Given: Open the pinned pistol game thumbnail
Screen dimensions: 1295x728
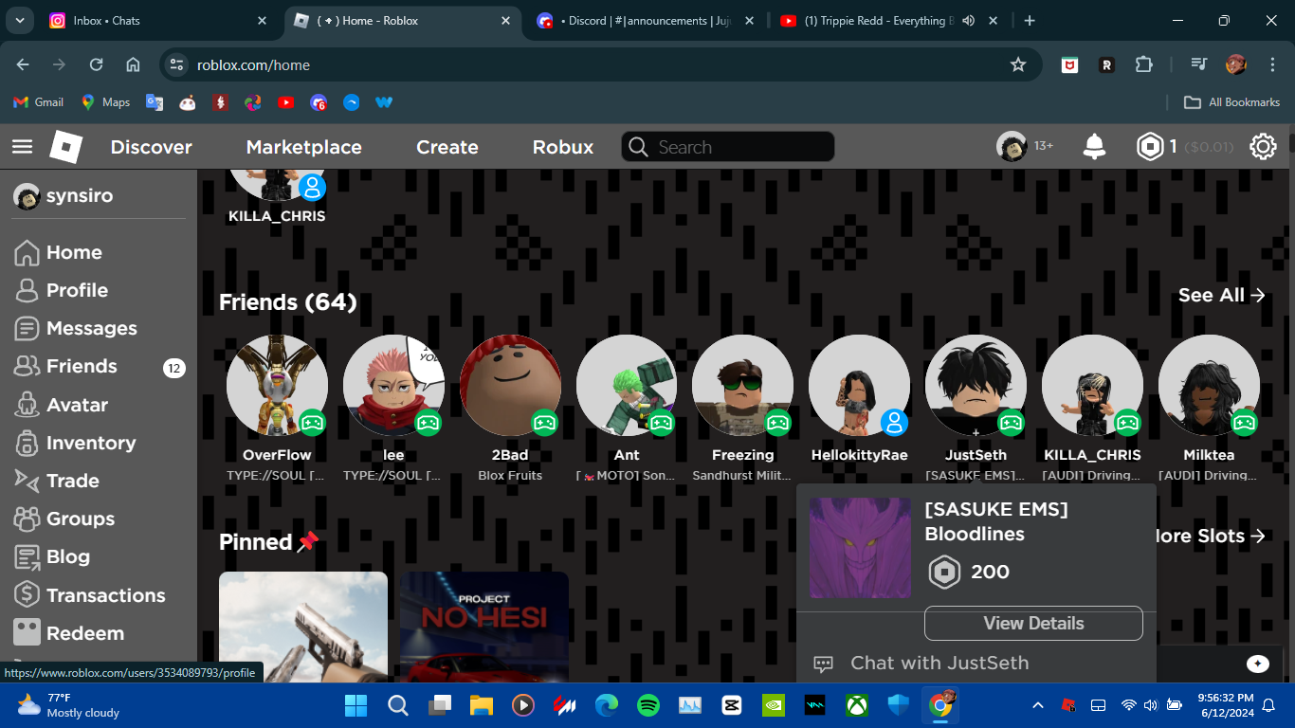Looking at the screenshot, I should (303, 627).
